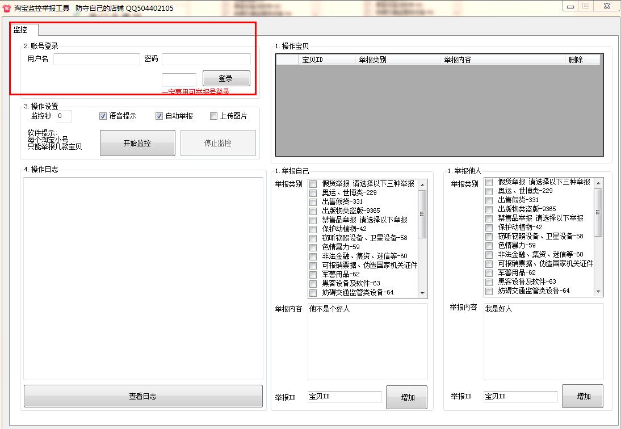621x429 pixels.
Task: Check 假货举报 in 举报他人 list
Action: [x=489, y=183]
